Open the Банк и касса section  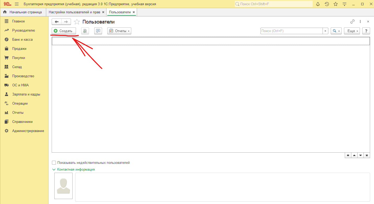pos(22,39)
